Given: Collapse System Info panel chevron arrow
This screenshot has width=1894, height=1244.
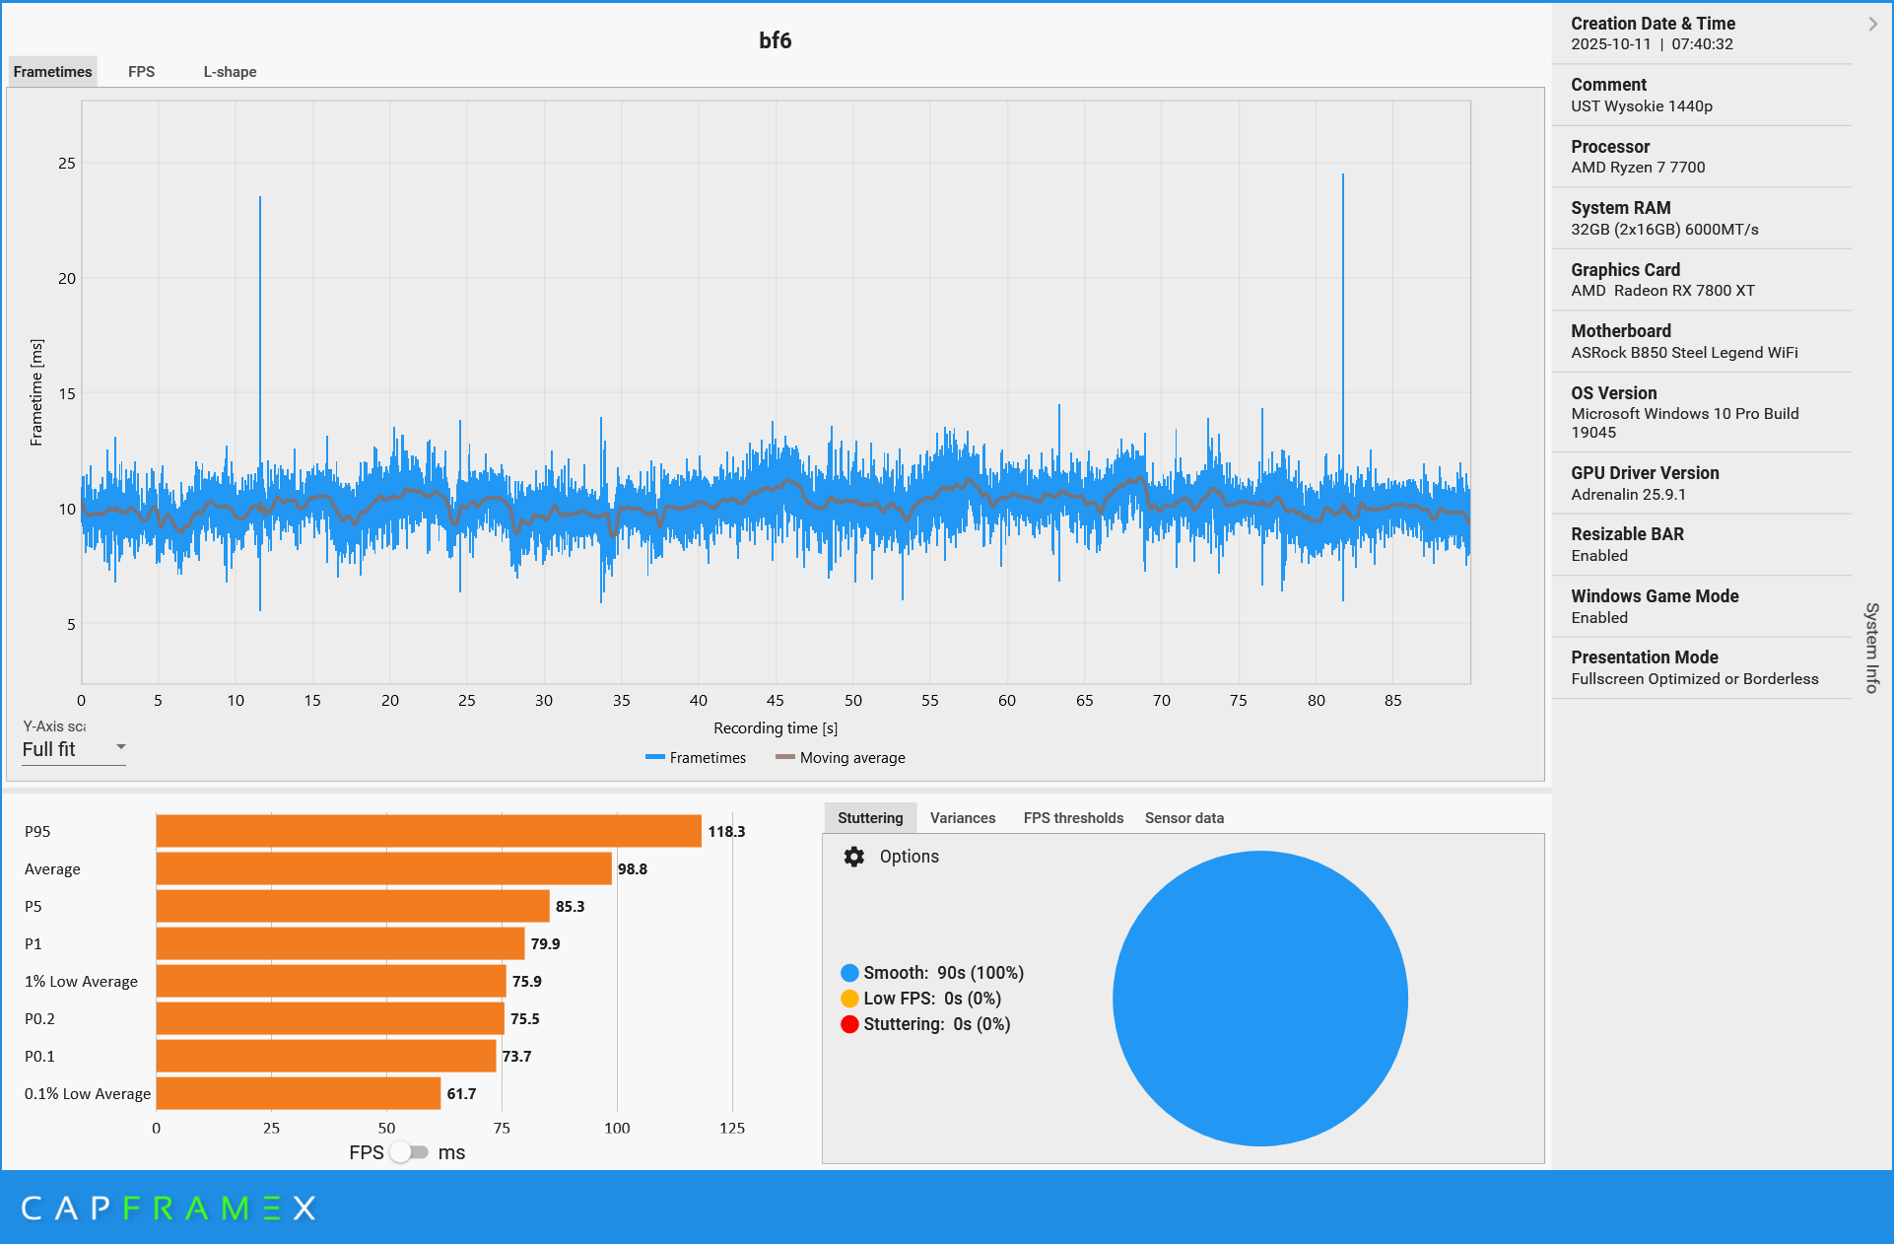Looking at the screenshot, I should (1872, 24).
